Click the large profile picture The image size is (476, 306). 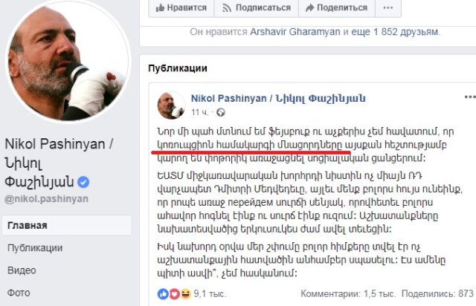point(68,61)
